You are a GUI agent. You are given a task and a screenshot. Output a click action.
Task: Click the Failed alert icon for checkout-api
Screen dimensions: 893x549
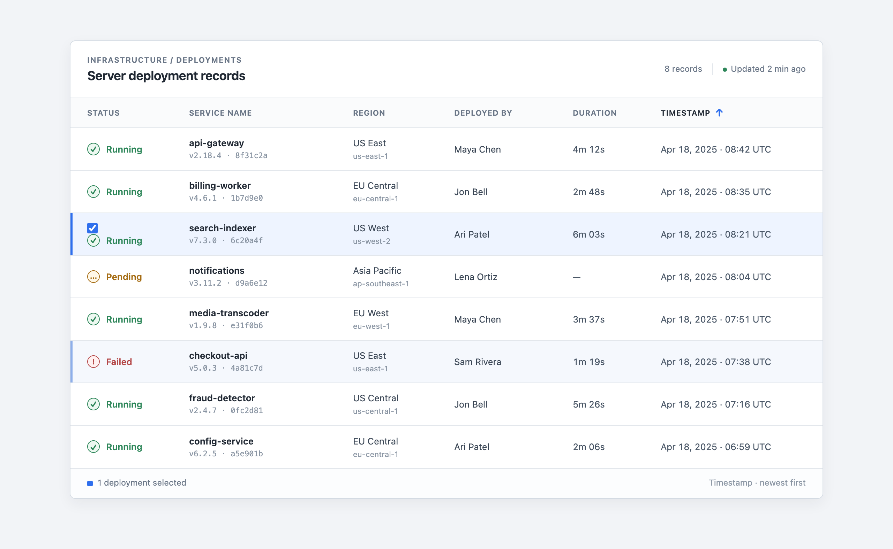click(93, 362)
